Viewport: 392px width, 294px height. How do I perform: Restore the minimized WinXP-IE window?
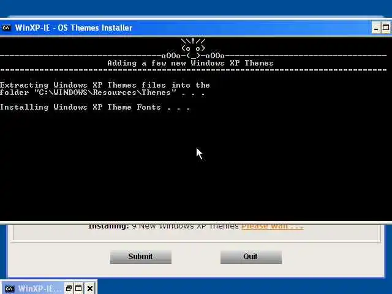coord(69,288)
